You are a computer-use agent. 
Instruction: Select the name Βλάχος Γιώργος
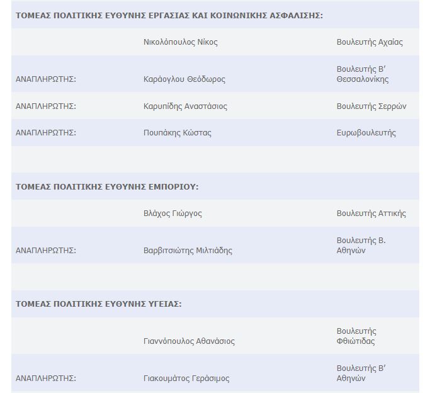(x=173, y=214)
